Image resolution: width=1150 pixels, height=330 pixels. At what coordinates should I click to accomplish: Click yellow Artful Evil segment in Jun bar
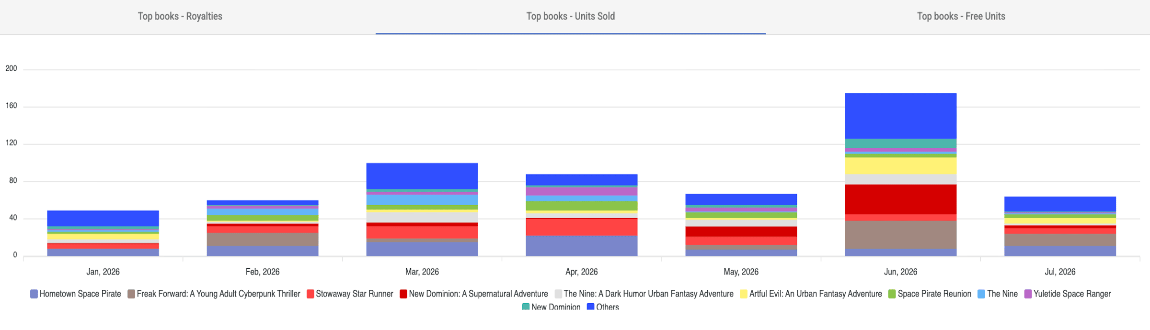click(901, 166)
